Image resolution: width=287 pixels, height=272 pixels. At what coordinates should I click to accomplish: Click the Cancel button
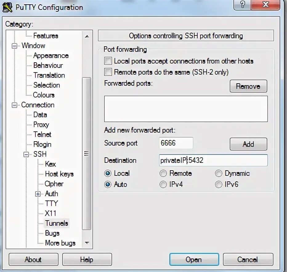click(248, 259)
